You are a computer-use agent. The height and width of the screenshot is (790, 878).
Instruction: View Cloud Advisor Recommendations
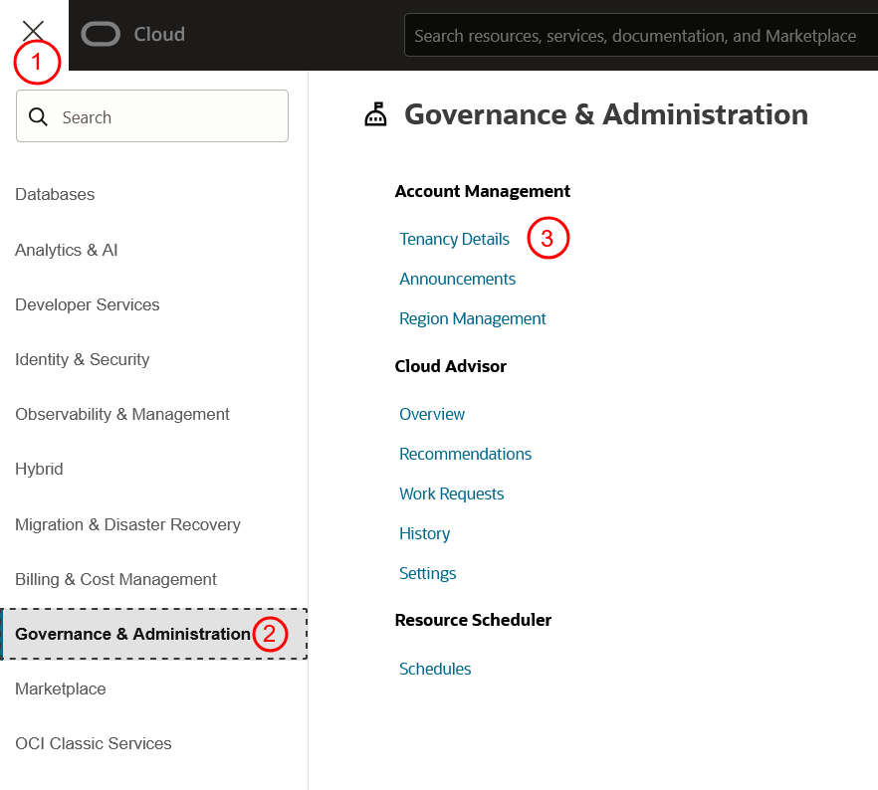(465, 455)
